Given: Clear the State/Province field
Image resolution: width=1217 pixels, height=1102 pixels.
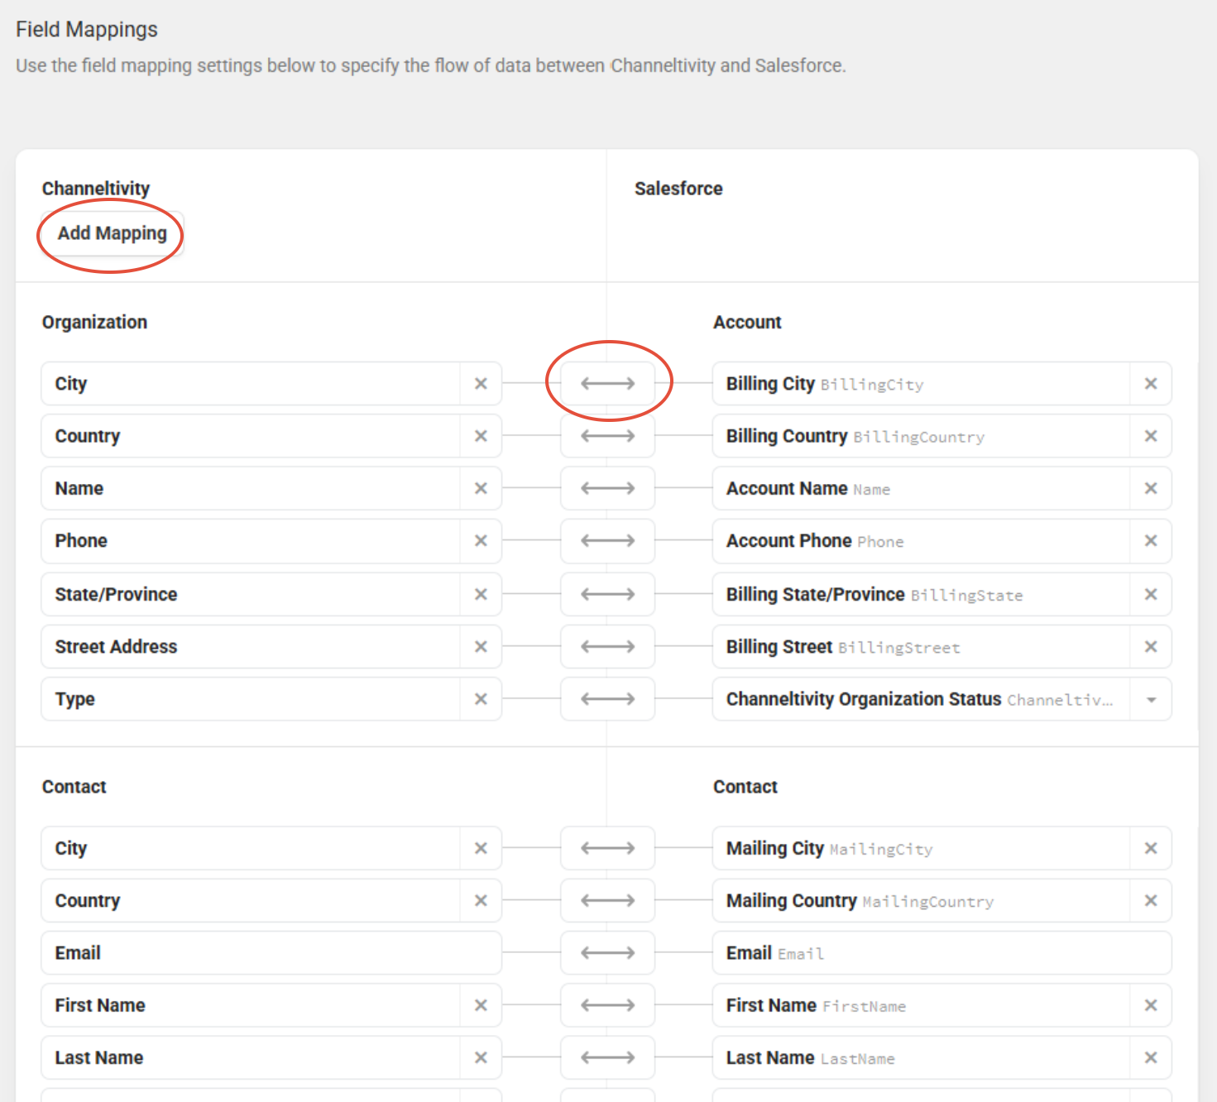Looking at the screenshot, I should click(481, 594).
